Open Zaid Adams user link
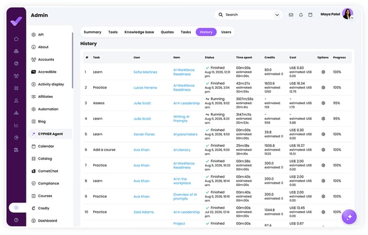The image size is (368, 235). [x=144, y=212]
